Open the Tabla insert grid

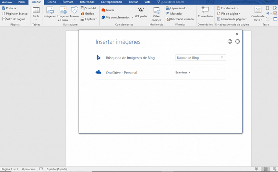36,14
